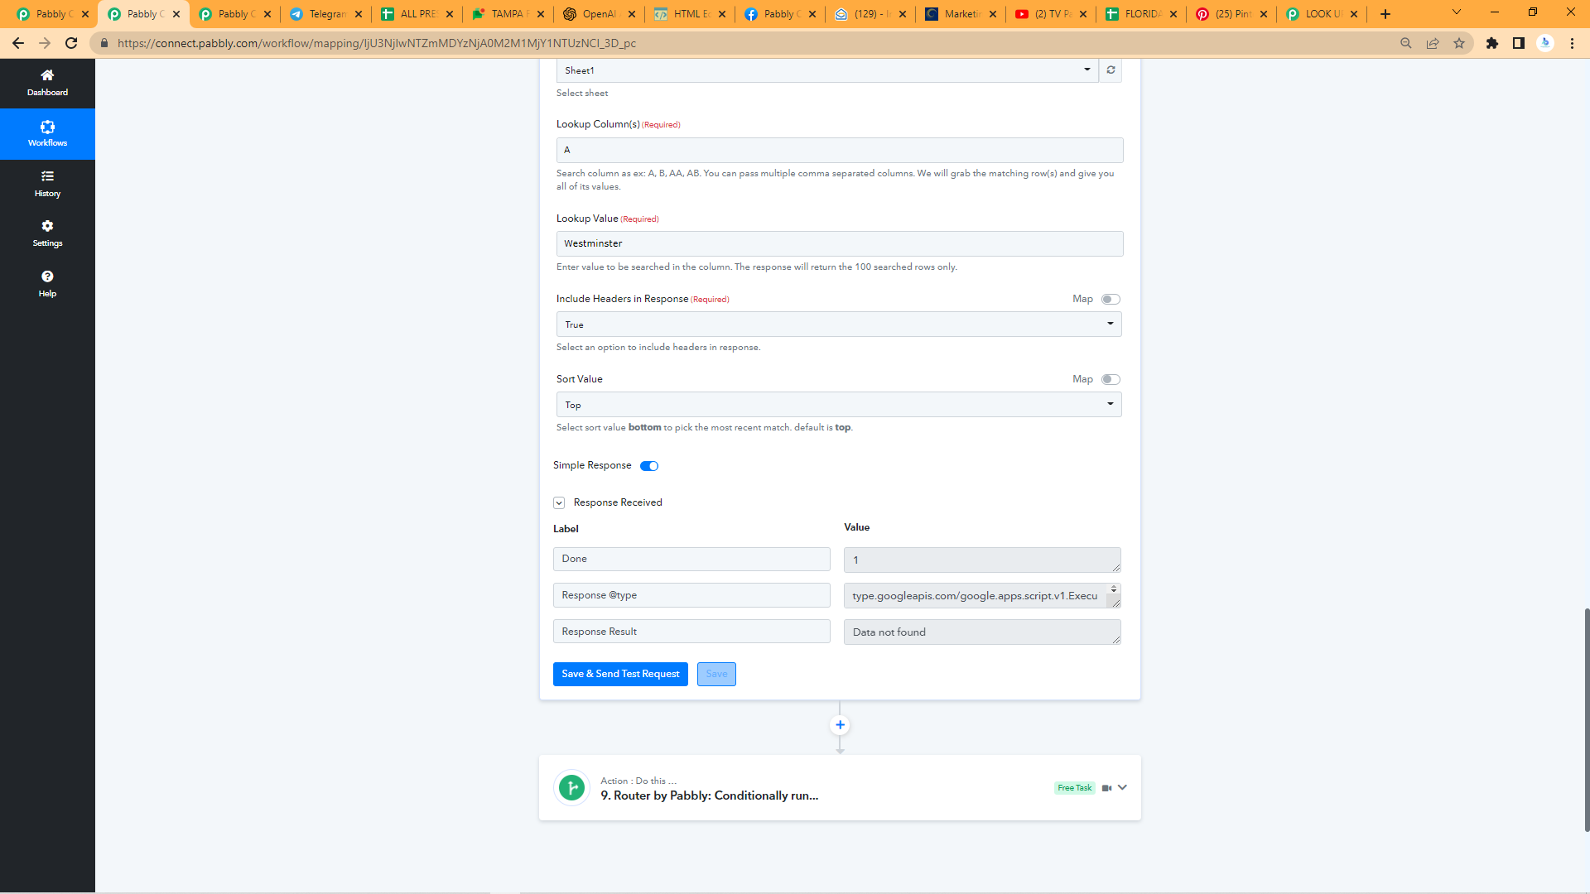
Task: Click the Lookup Column(s) field
Action: 840,150
